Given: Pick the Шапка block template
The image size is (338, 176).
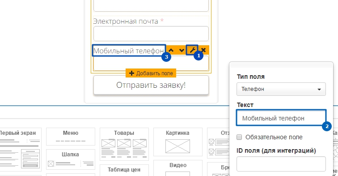Looking at the screenshot, I should point(71,159).
